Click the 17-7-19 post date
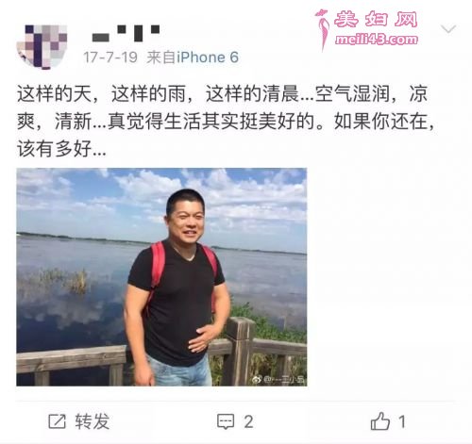This screenshot has height=444, width=472. tap(110, 58)
